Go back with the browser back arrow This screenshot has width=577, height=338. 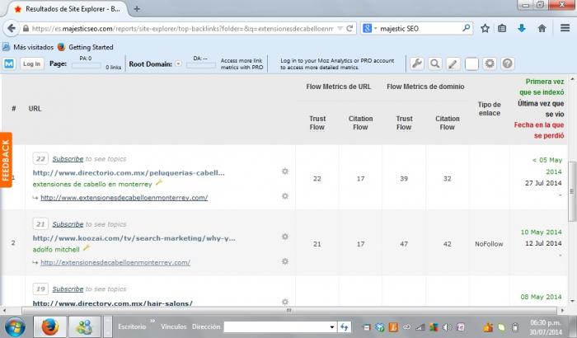12,28
